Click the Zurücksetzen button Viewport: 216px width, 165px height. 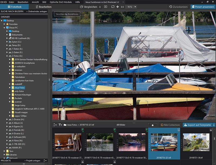178,7
